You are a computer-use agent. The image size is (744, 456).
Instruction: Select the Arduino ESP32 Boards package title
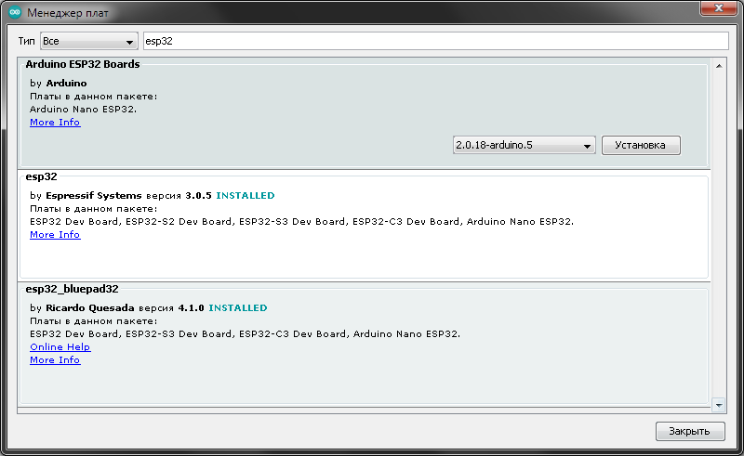[83, 64]
